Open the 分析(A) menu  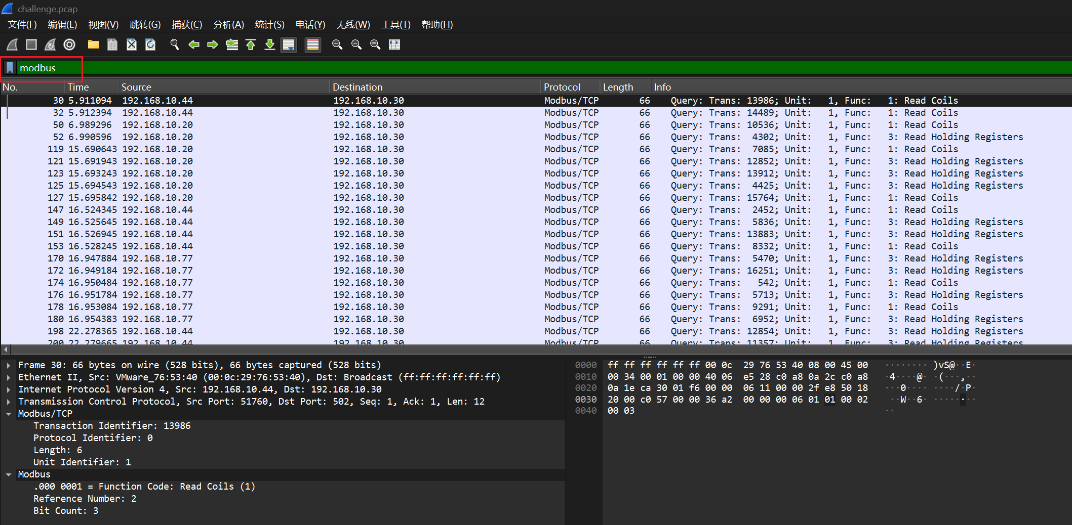[x=228, y=25]
